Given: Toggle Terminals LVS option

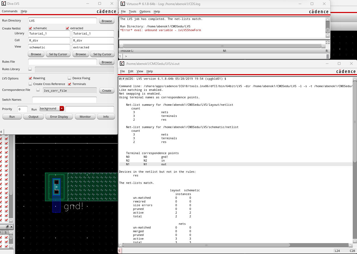Looking at the screenshot, I should coord(70,84).
